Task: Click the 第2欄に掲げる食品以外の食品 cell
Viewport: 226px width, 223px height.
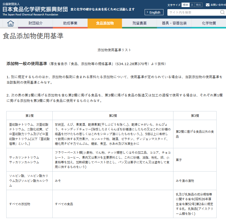Action: tap(195, 134)
